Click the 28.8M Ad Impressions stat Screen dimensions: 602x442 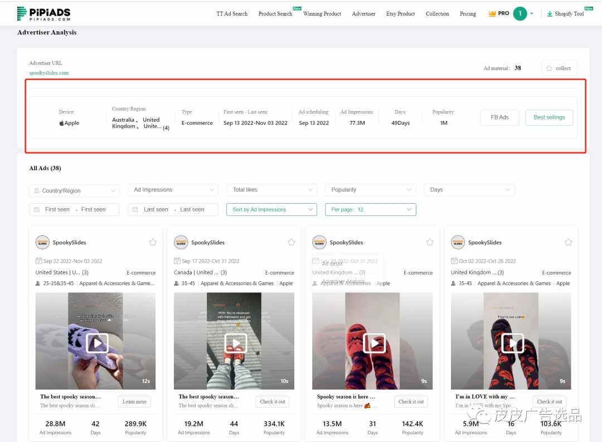(55, 427)
